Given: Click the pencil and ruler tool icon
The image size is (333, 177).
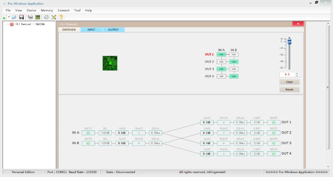Looking at the screenshot, I should [54, 17].
